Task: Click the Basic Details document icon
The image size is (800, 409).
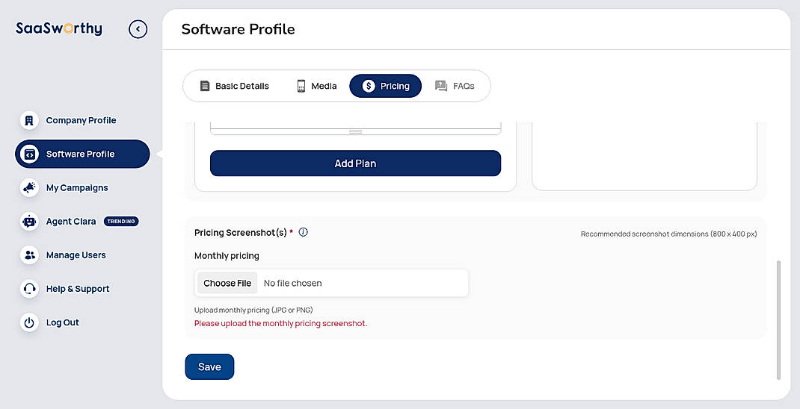Action: tap(205, 86)
